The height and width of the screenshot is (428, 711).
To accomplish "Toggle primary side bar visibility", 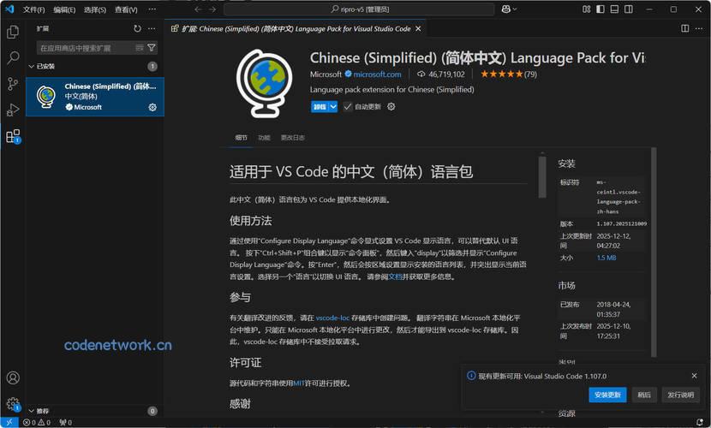I will click(x=600, y=9).
